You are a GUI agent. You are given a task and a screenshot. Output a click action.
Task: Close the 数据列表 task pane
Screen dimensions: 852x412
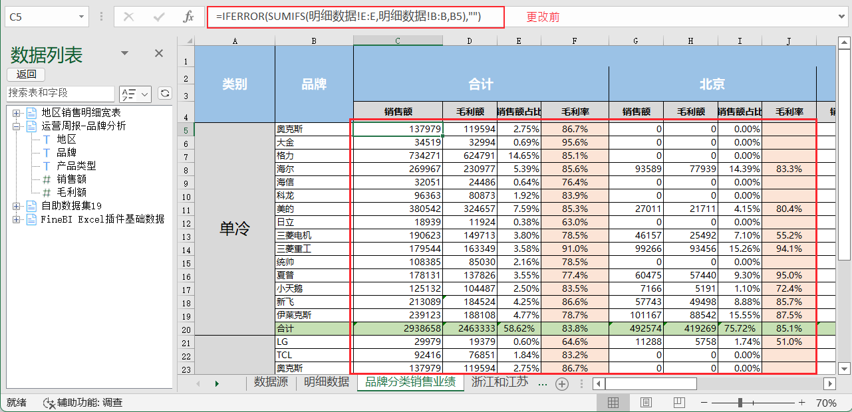(159, 53)
